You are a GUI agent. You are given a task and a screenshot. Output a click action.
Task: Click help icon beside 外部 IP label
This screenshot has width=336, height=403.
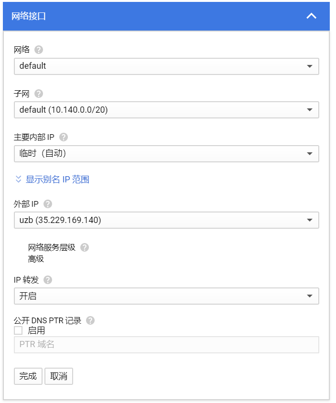click(x=48, y=204)
